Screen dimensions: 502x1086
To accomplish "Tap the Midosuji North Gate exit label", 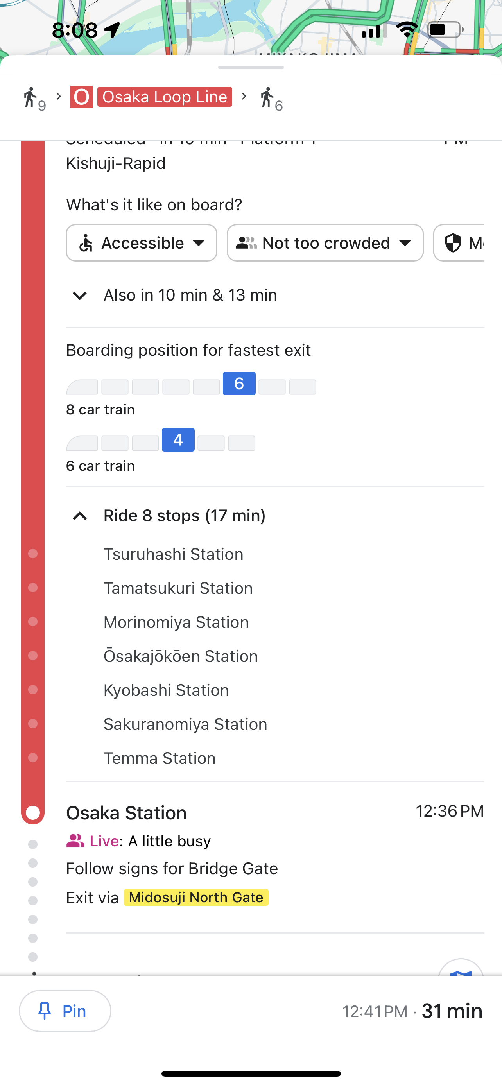I will 196,897.
